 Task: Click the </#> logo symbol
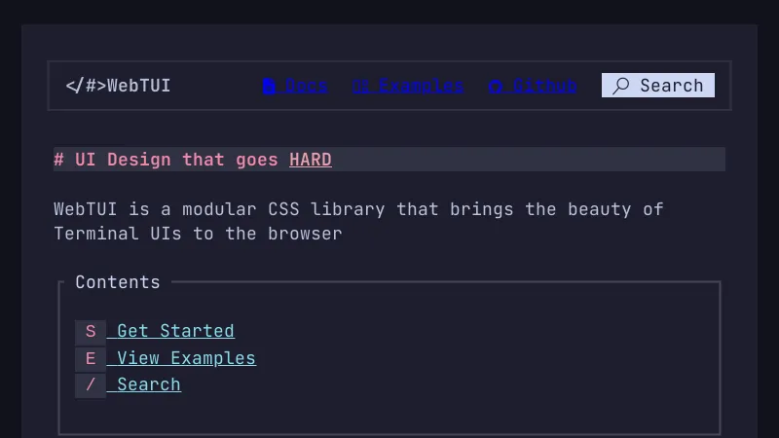[86, 86]
